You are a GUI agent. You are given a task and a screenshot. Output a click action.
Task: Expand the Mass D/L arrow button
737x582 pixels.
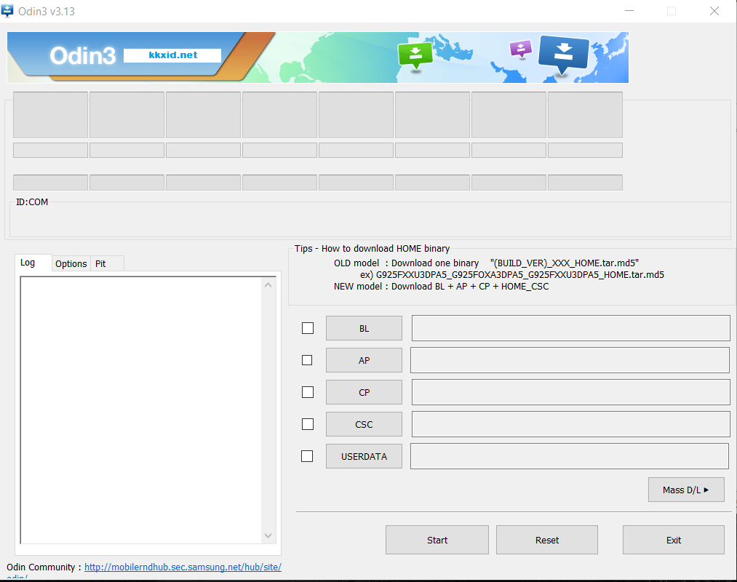[x=686, y=490]
